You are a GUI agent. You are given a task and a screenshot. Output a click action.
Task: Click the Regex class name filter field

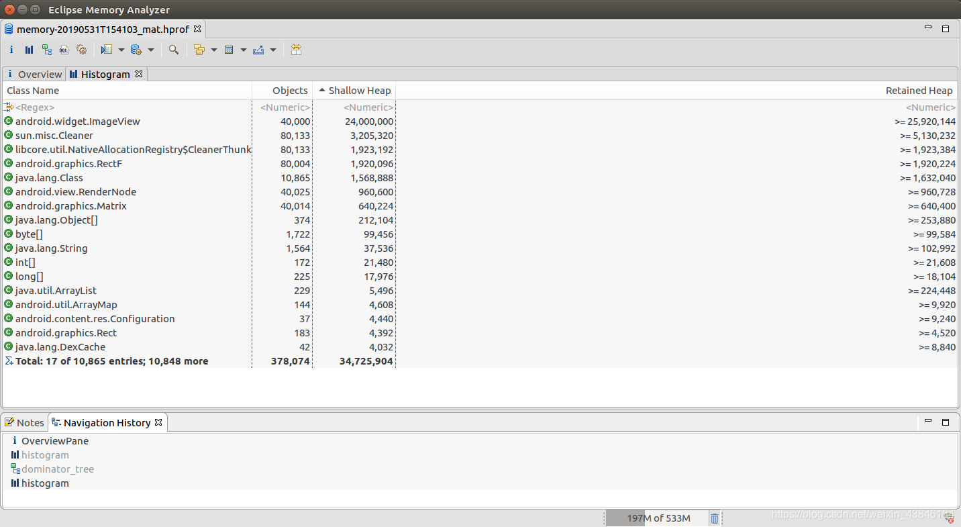click(x=128, y=107)
